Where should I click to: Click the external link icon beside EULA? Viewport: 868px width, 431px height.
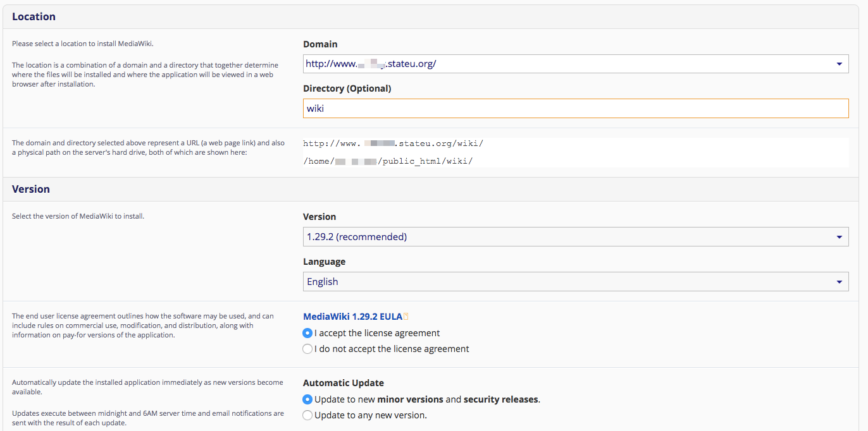coord(406,317)
